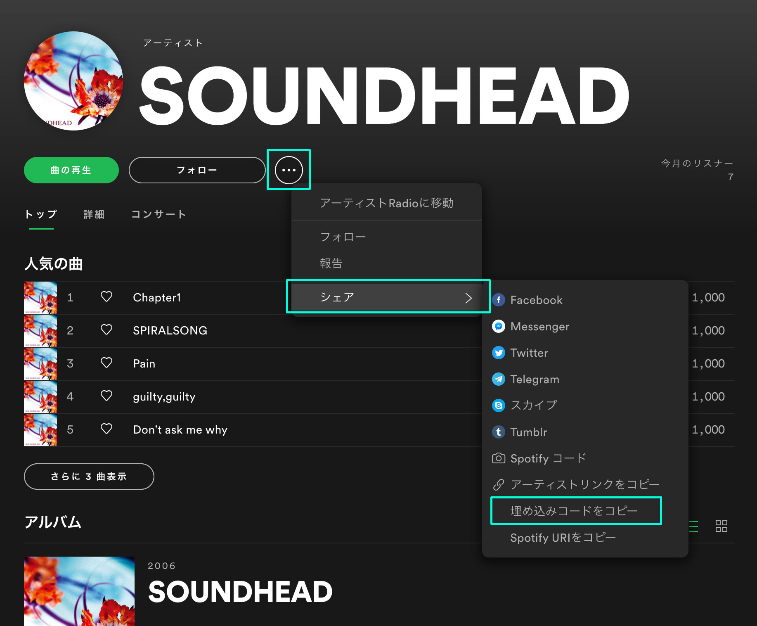Viewport: 757px width, 626px height.
Task: Open the three-dot more options button
Action: (289, 170)
